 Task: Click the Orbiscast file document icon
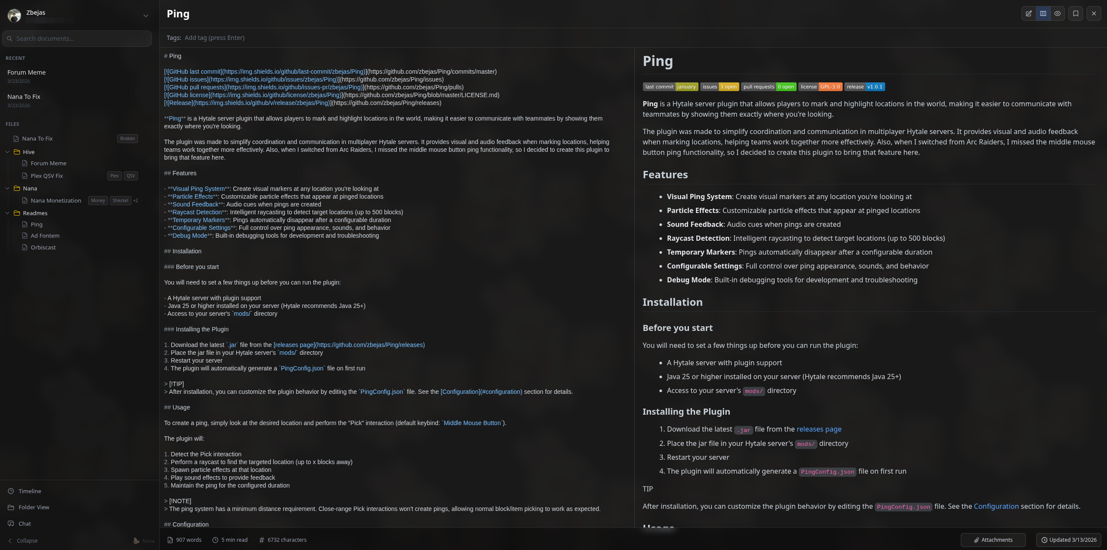[25, 247]
